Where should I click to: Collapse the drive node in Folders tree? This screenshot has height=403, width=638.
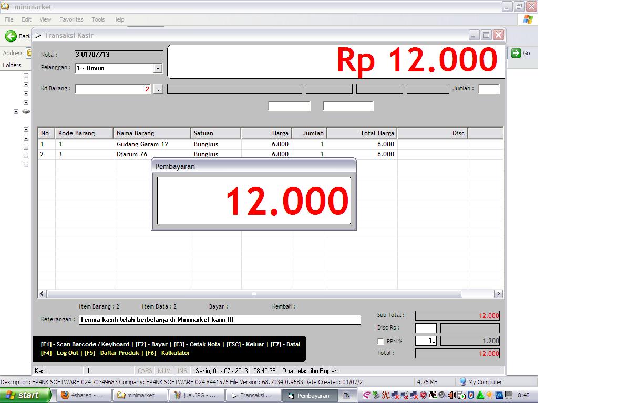16,111
